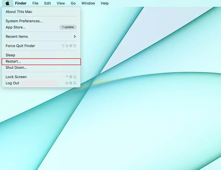Open System Preferences…
Viewport: 221px width, 170px height.
(41, 21)
